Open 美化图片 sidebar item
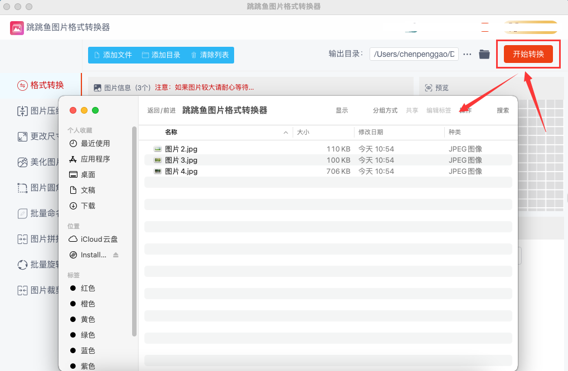This screenshot has height=371, width=568. pyautogui.click(x=38, y=162)
